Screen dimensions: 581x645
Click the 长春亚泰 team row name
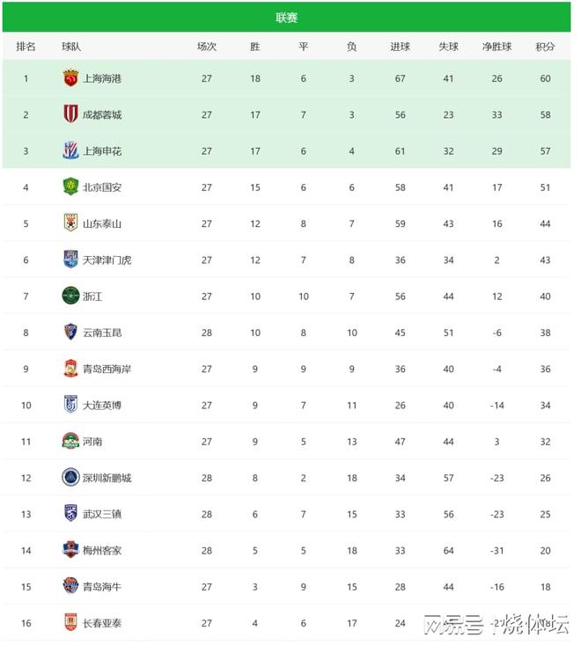point(102,623)
